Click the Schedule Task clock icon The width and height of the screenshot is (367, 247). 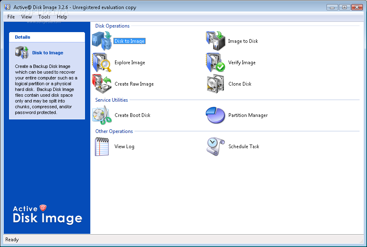(215, 147)
